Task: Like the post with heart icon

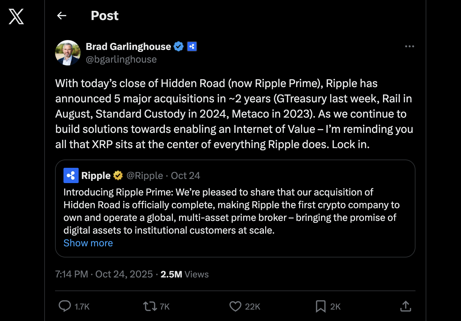Action: pos(235,306)
